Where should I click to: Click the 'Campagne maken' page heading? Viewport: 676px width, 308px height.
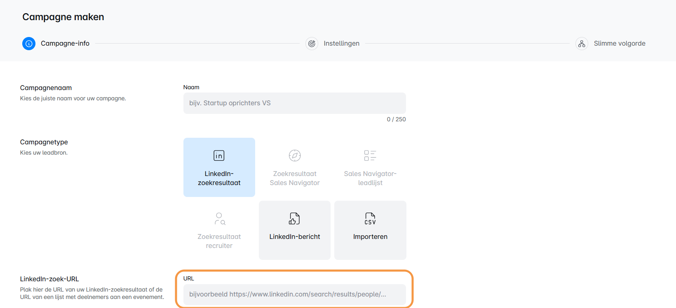(x=63, y=17)
